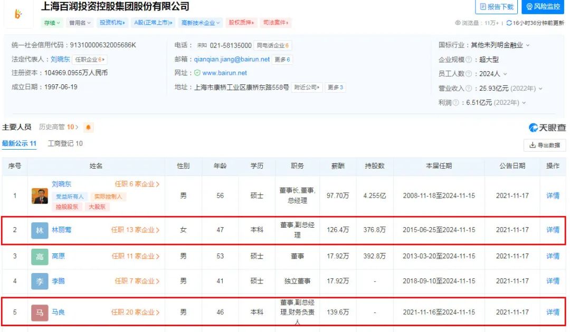Open 任职 7 家企业 for 李鹏
The width and height of the screenshot is (570, 332).
tap(137, 281)
